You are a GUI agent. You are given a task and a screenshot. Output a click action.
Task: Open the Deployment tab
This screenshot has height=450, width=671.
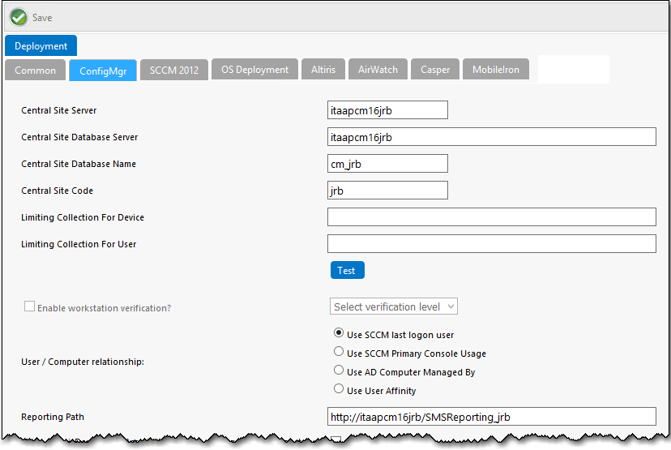(41, 46)
